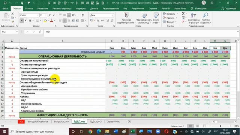Add a new sheet with plus icon
The image size is (240, 135).
point(129,121)
